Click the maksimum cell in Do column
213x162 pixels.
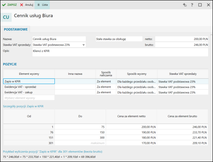point(80,143)
